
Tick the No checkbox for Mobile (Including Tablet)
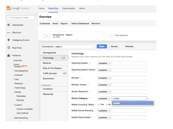[106, 104]
